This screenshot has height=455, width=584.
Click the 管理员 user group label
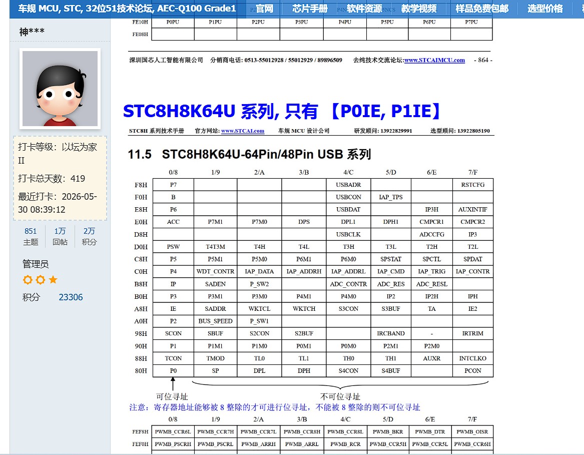pyautogui.click(x=36, y=264)
